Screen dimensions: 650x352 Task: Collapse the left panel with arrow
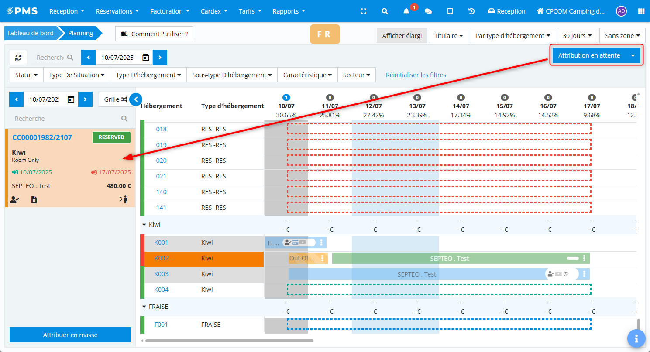(x=136, y=99)
